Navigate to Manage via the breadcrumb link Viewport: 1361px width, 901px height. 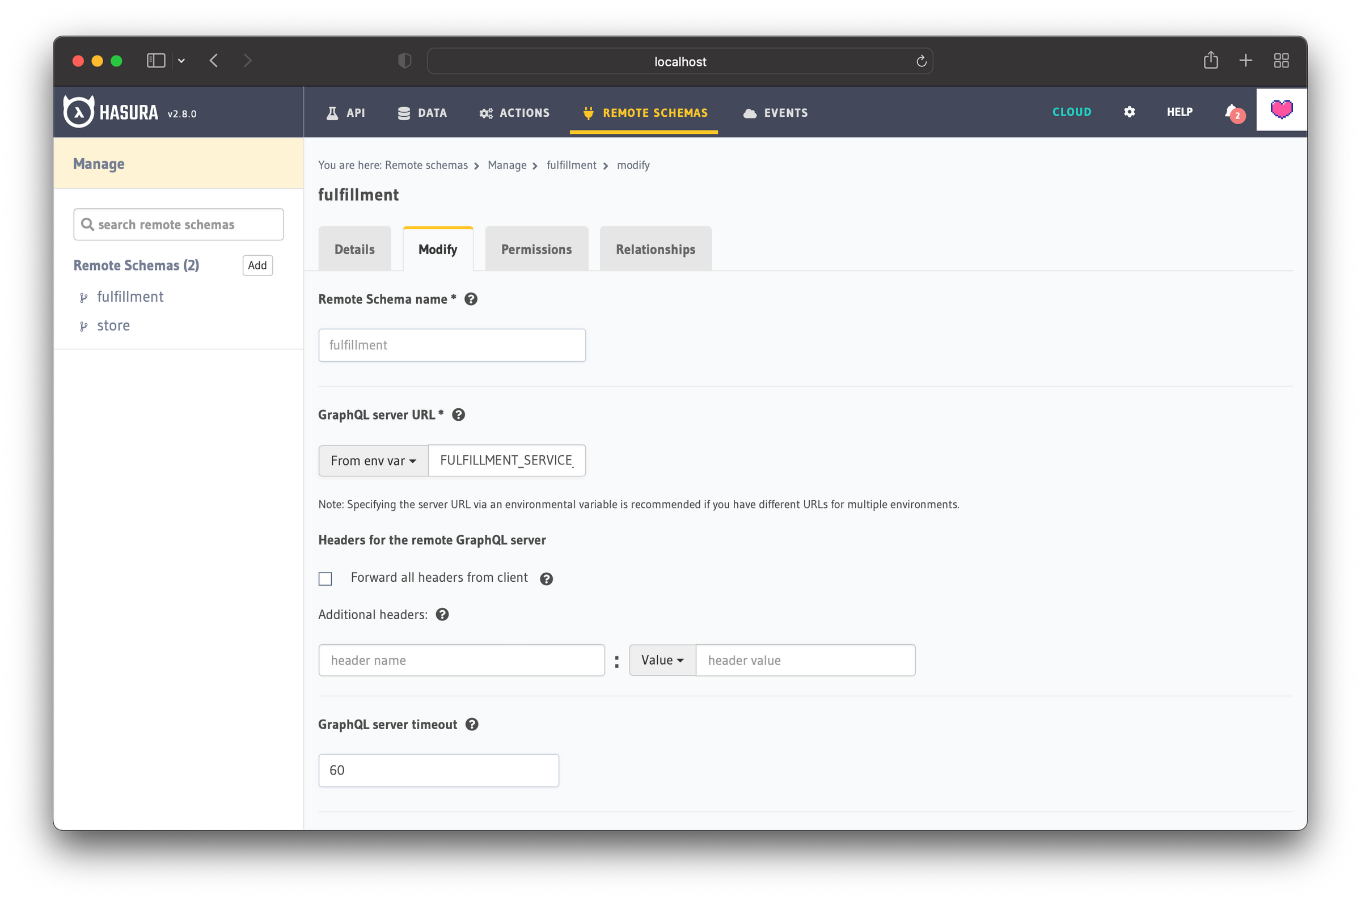point(507,165)
